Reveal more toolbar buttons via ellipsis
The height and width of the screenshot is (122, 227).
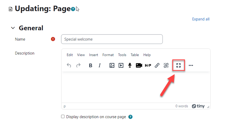(x=191, y=65)
